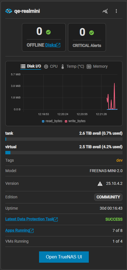Switch to the Disk I/O tab

click(x=31, y=67)
